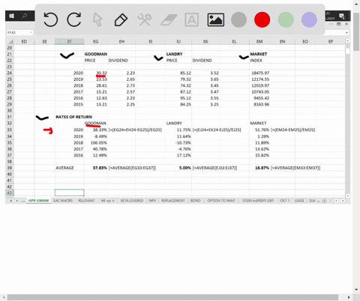Click the selected empty cell EF43
Screen dimensions: 360x301
coord(69,192)
